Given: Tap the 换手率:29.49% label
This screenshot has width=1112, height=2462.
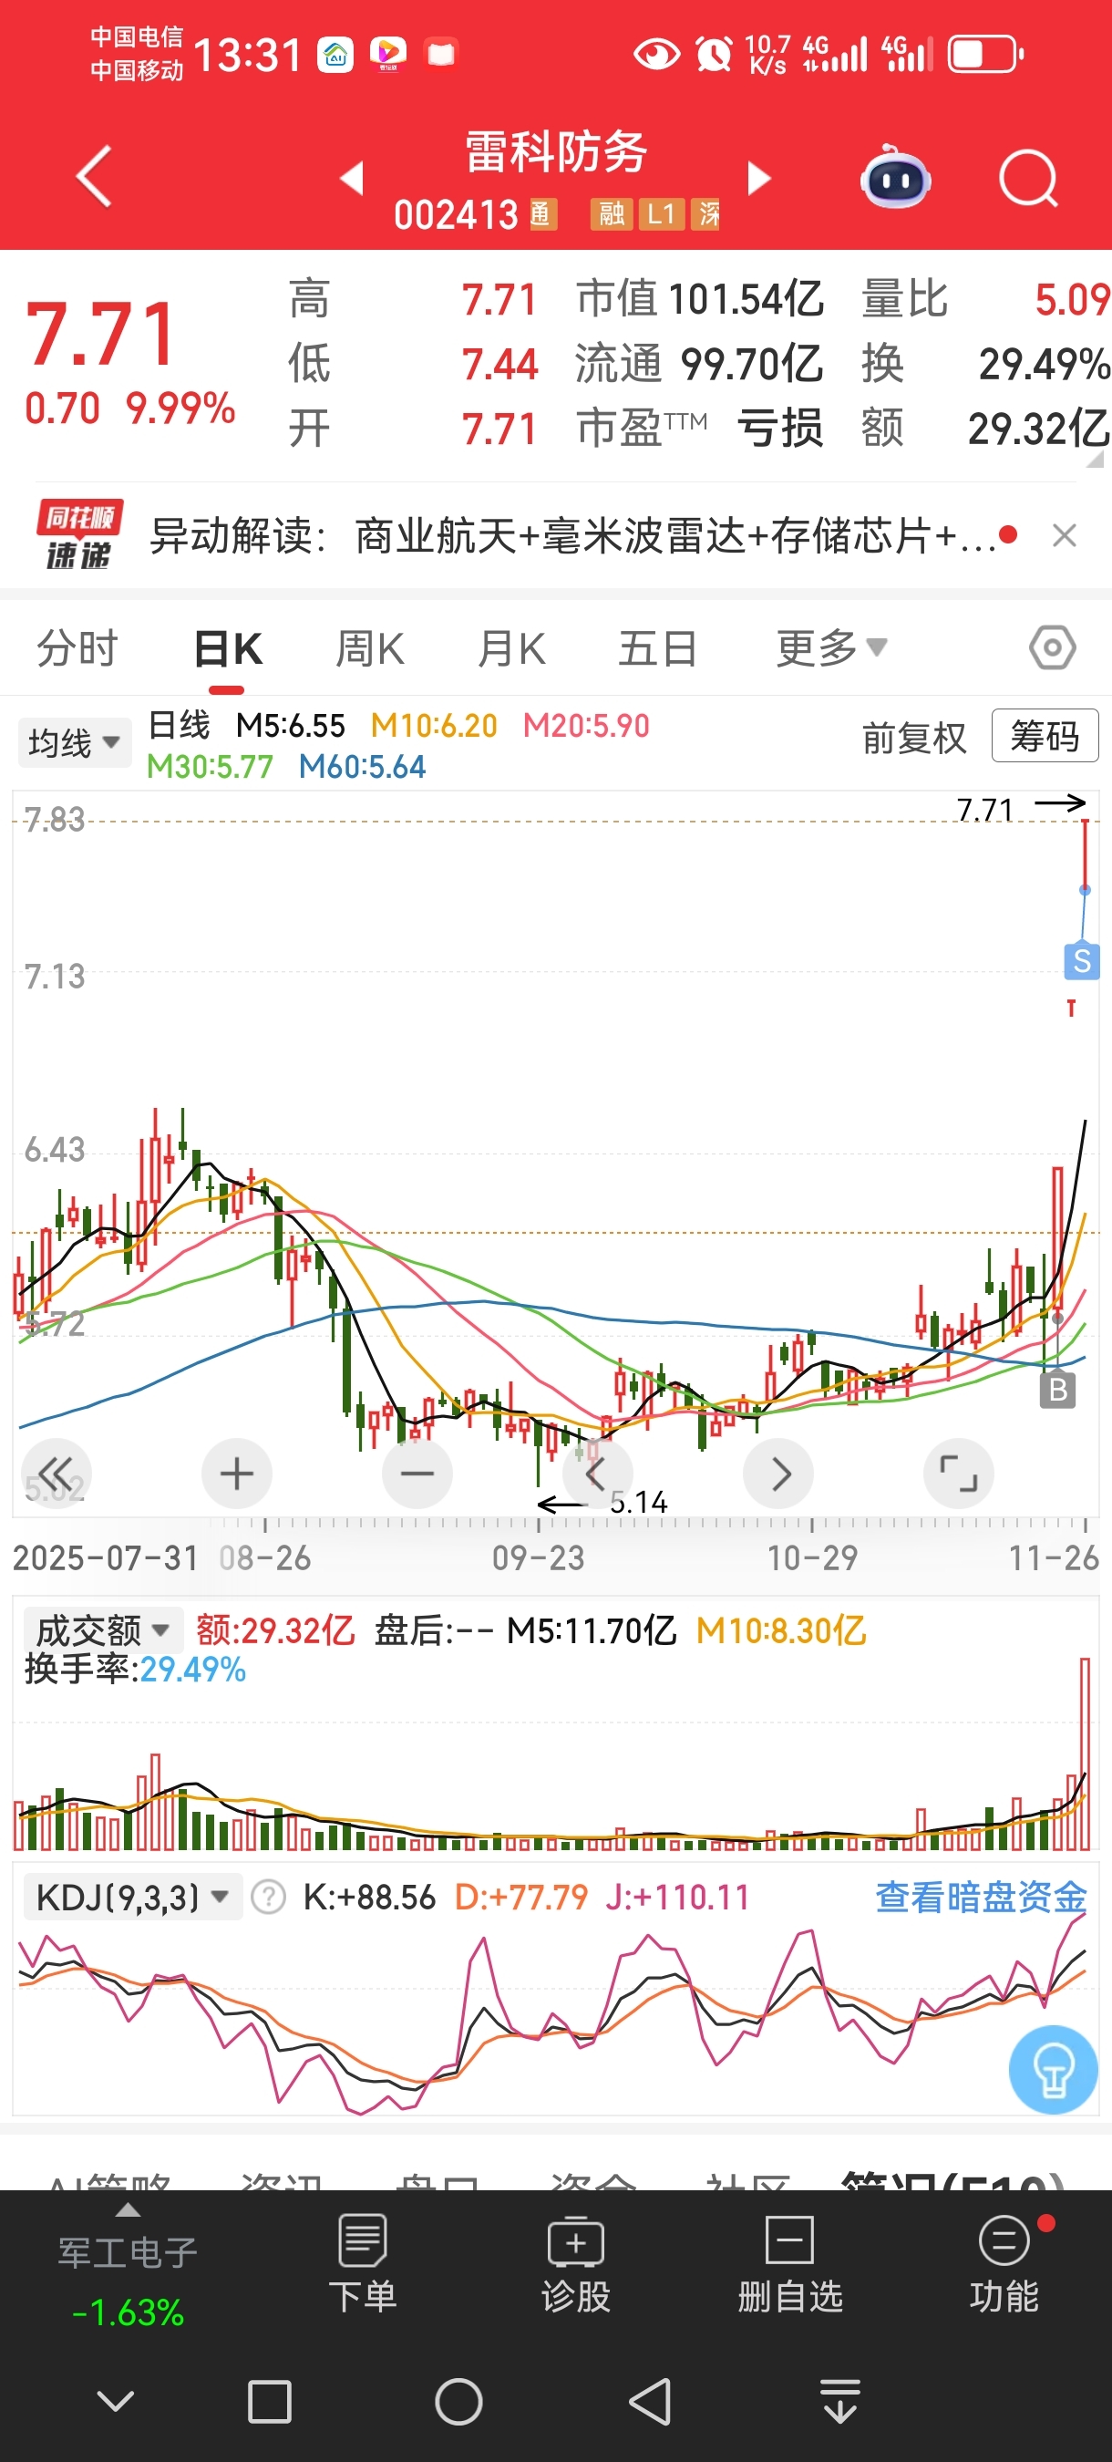Looking at the screenshot, I should pos(136,1670).
